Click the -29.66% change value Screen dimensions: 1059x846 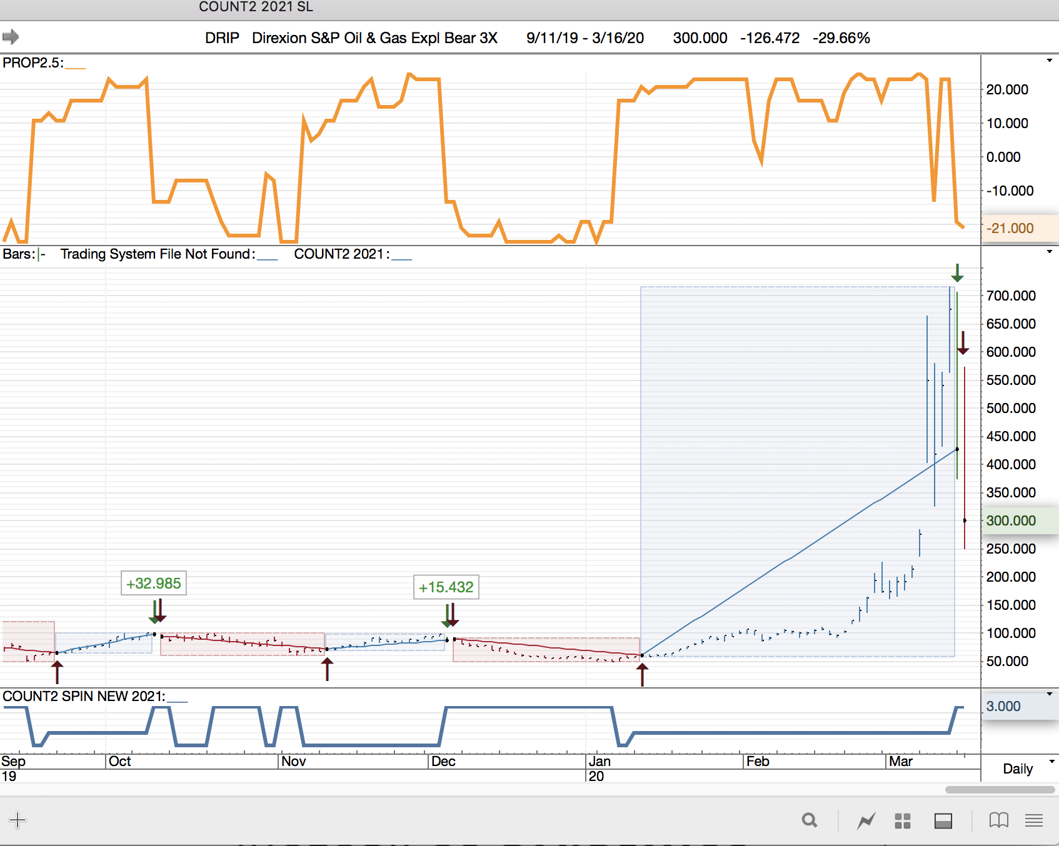coord(841,37)
